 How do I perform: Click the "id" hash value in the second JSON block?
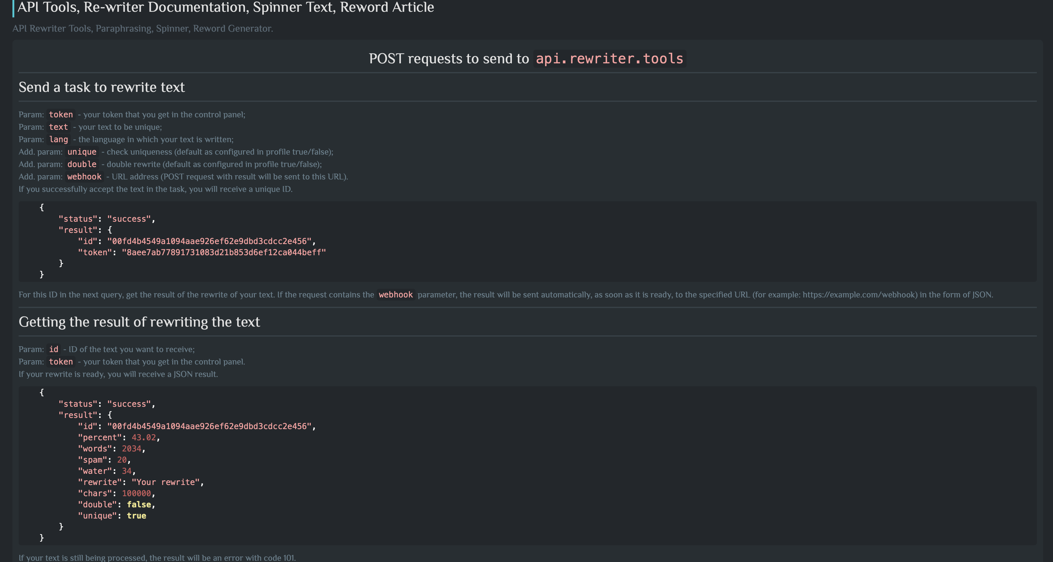pyautogui.click(x=209, y=426)
